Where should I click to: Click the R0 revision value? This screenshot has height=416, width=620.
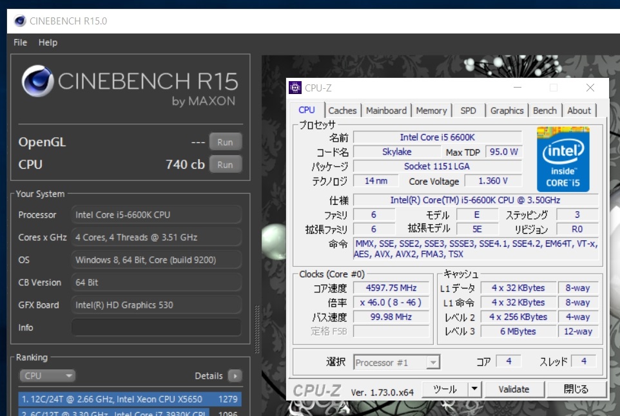(577, 229)
